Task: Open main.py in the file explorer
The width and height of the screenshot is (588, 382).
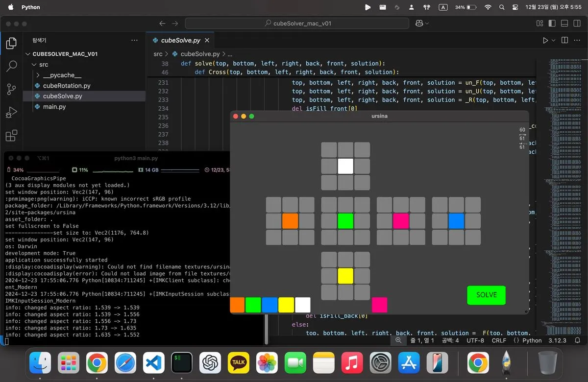Action: (54, 107)
